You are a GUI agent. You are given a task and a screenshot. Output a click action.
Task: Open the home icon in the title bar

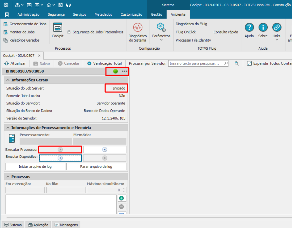pyautogui.click(x=49, y=5)
